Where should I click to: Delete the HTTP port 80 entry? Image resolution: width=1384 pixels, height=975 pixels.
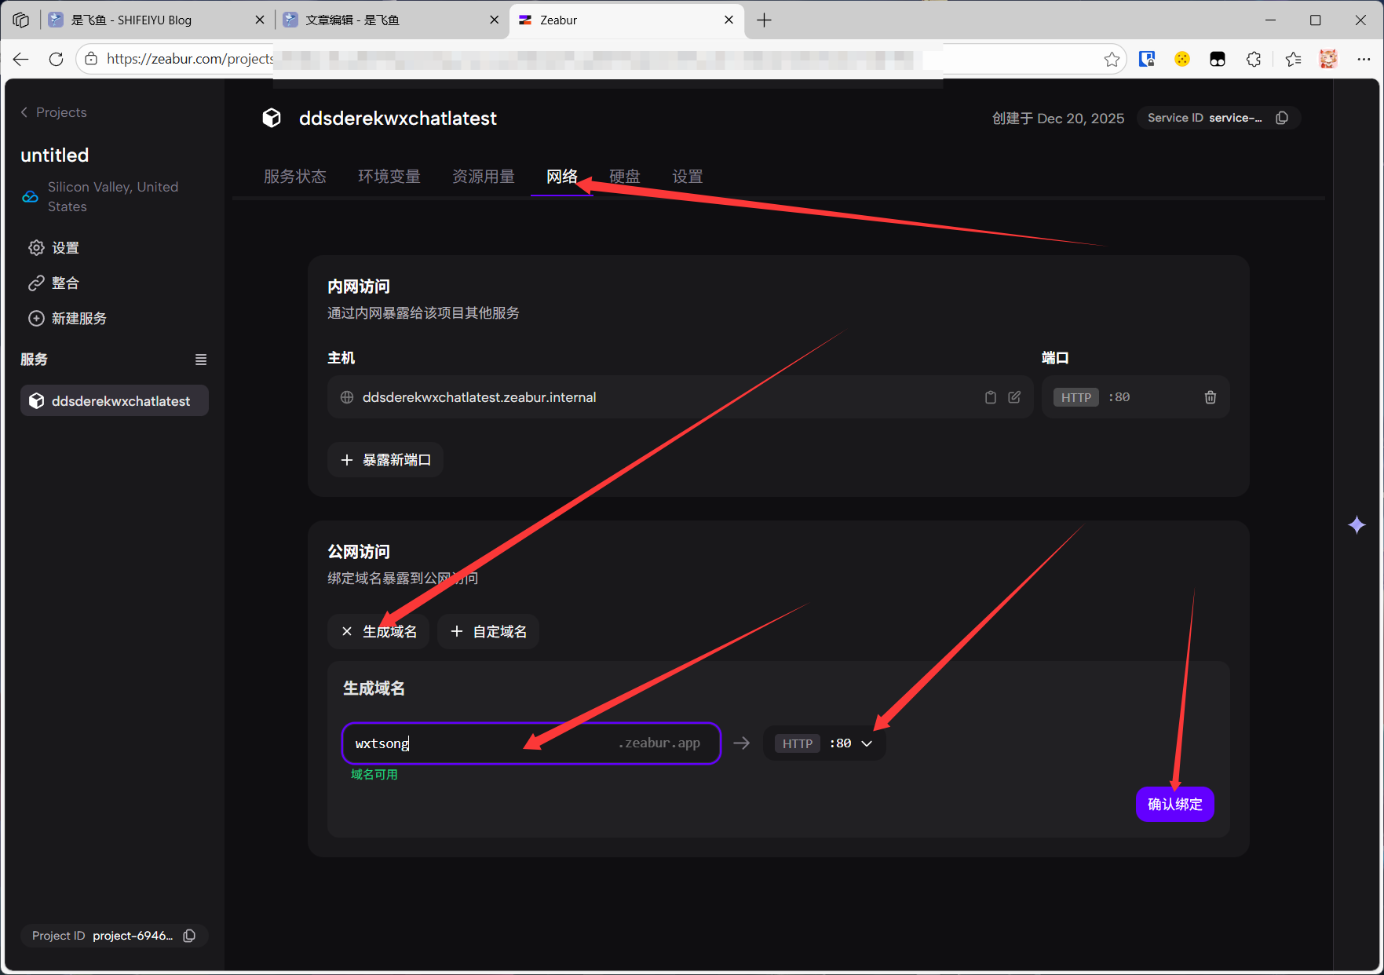click(1210, 397)
